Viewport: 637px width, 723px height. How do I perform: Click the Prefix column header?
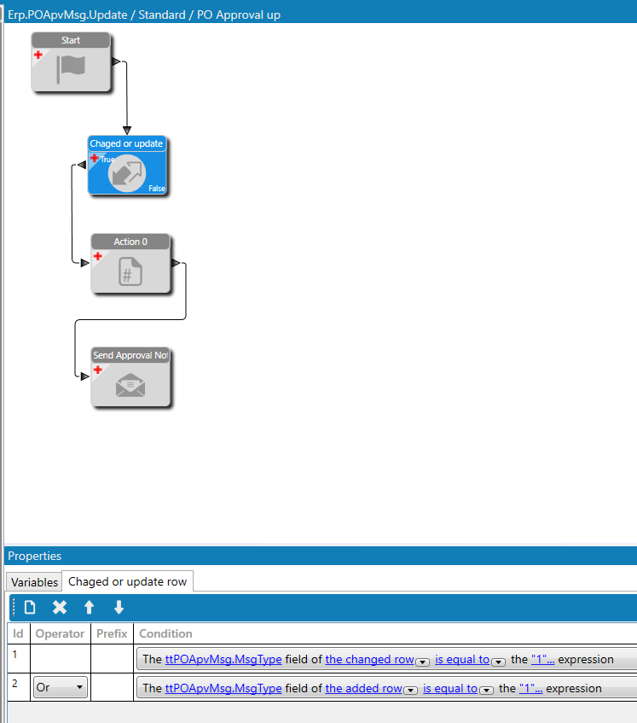tap(112, 633)
